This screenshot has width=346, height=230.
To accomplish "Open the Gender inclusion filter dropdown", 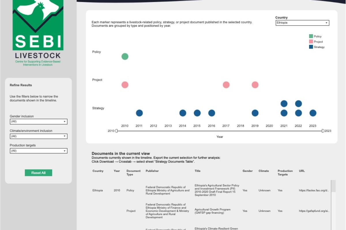I will pos(38,122).
